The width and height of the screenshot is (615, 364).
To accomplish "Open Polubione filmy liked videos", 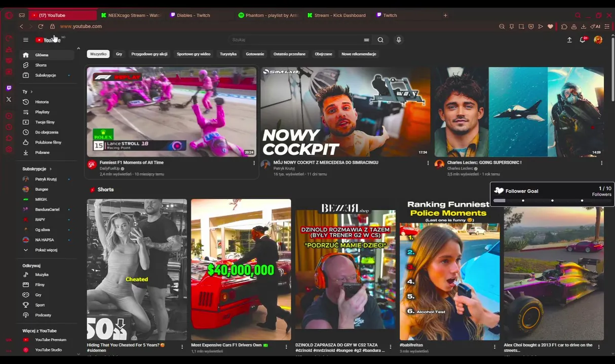I will click(x=46, y=142).
